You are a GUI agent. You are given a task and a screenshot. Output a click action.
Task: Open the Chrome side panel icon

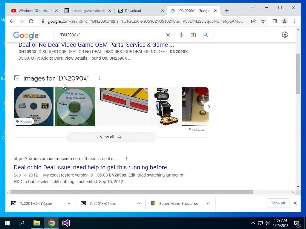pos(275,21)
